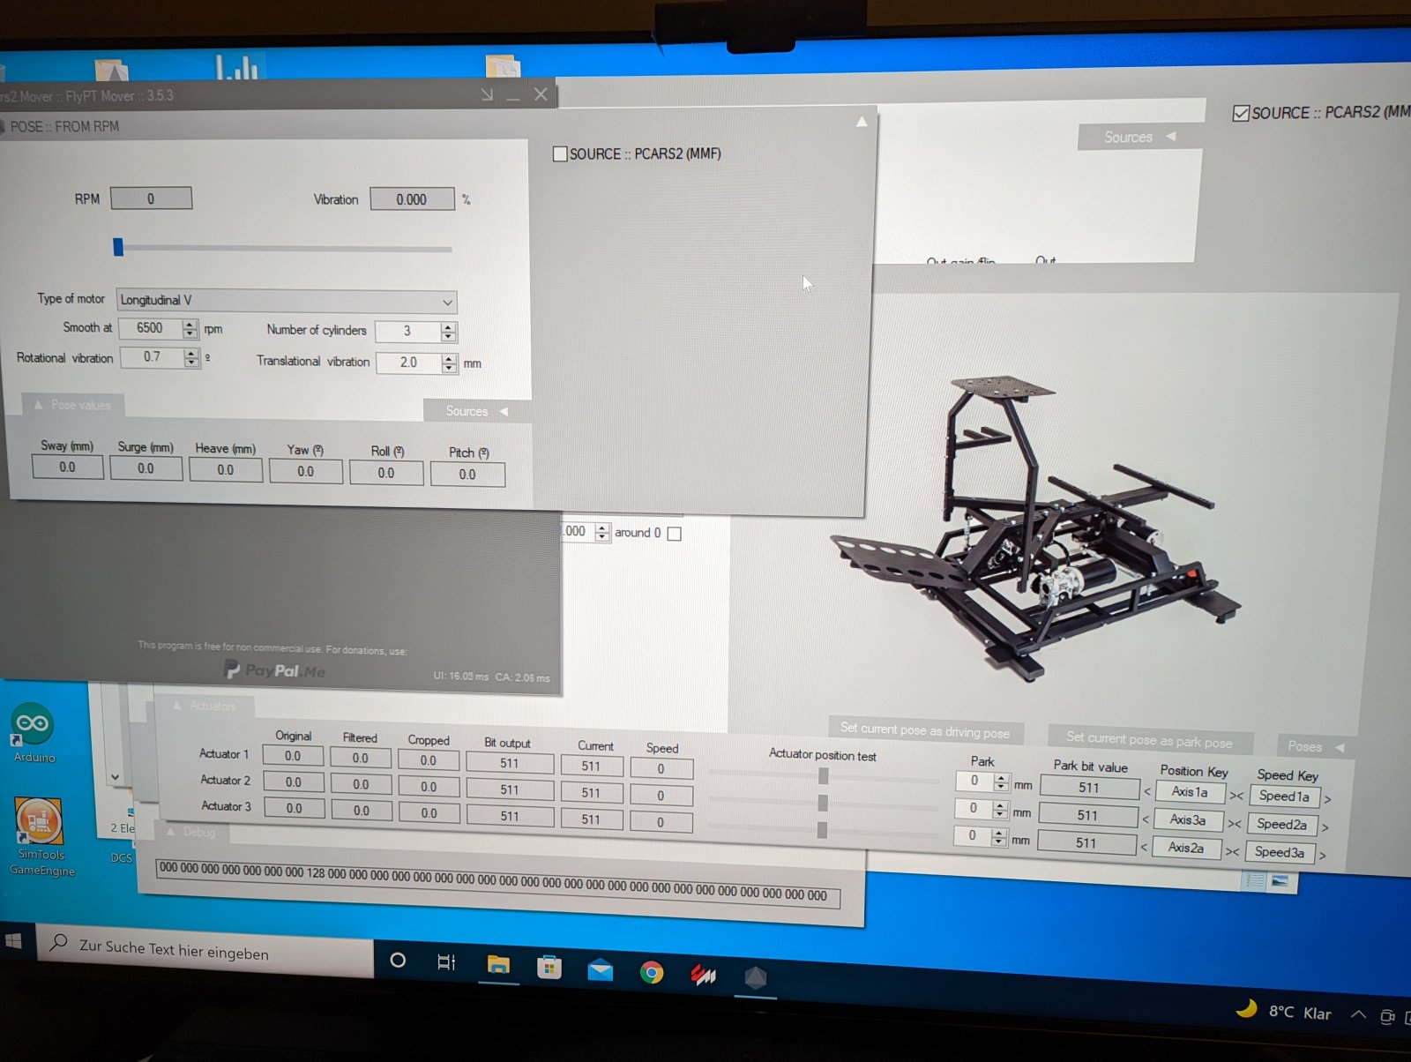Switch to the gray cube app on taskbar

coord(756,977)
